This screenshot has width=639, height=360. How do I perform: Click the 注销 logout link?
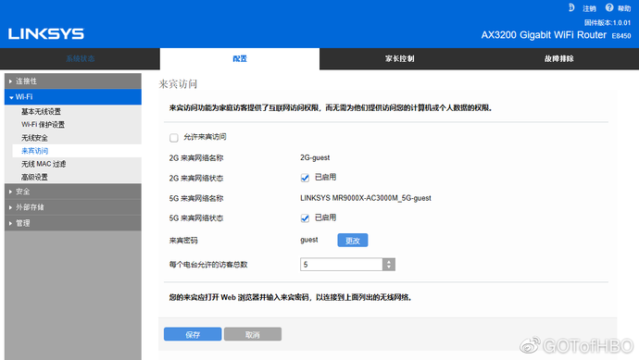[589, 8]
